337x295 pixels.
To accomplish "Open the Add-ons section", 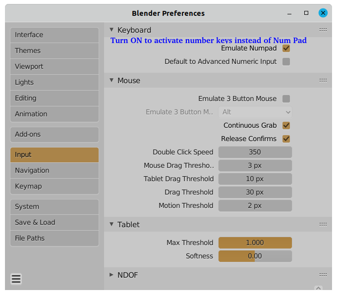I will (55, 135).
